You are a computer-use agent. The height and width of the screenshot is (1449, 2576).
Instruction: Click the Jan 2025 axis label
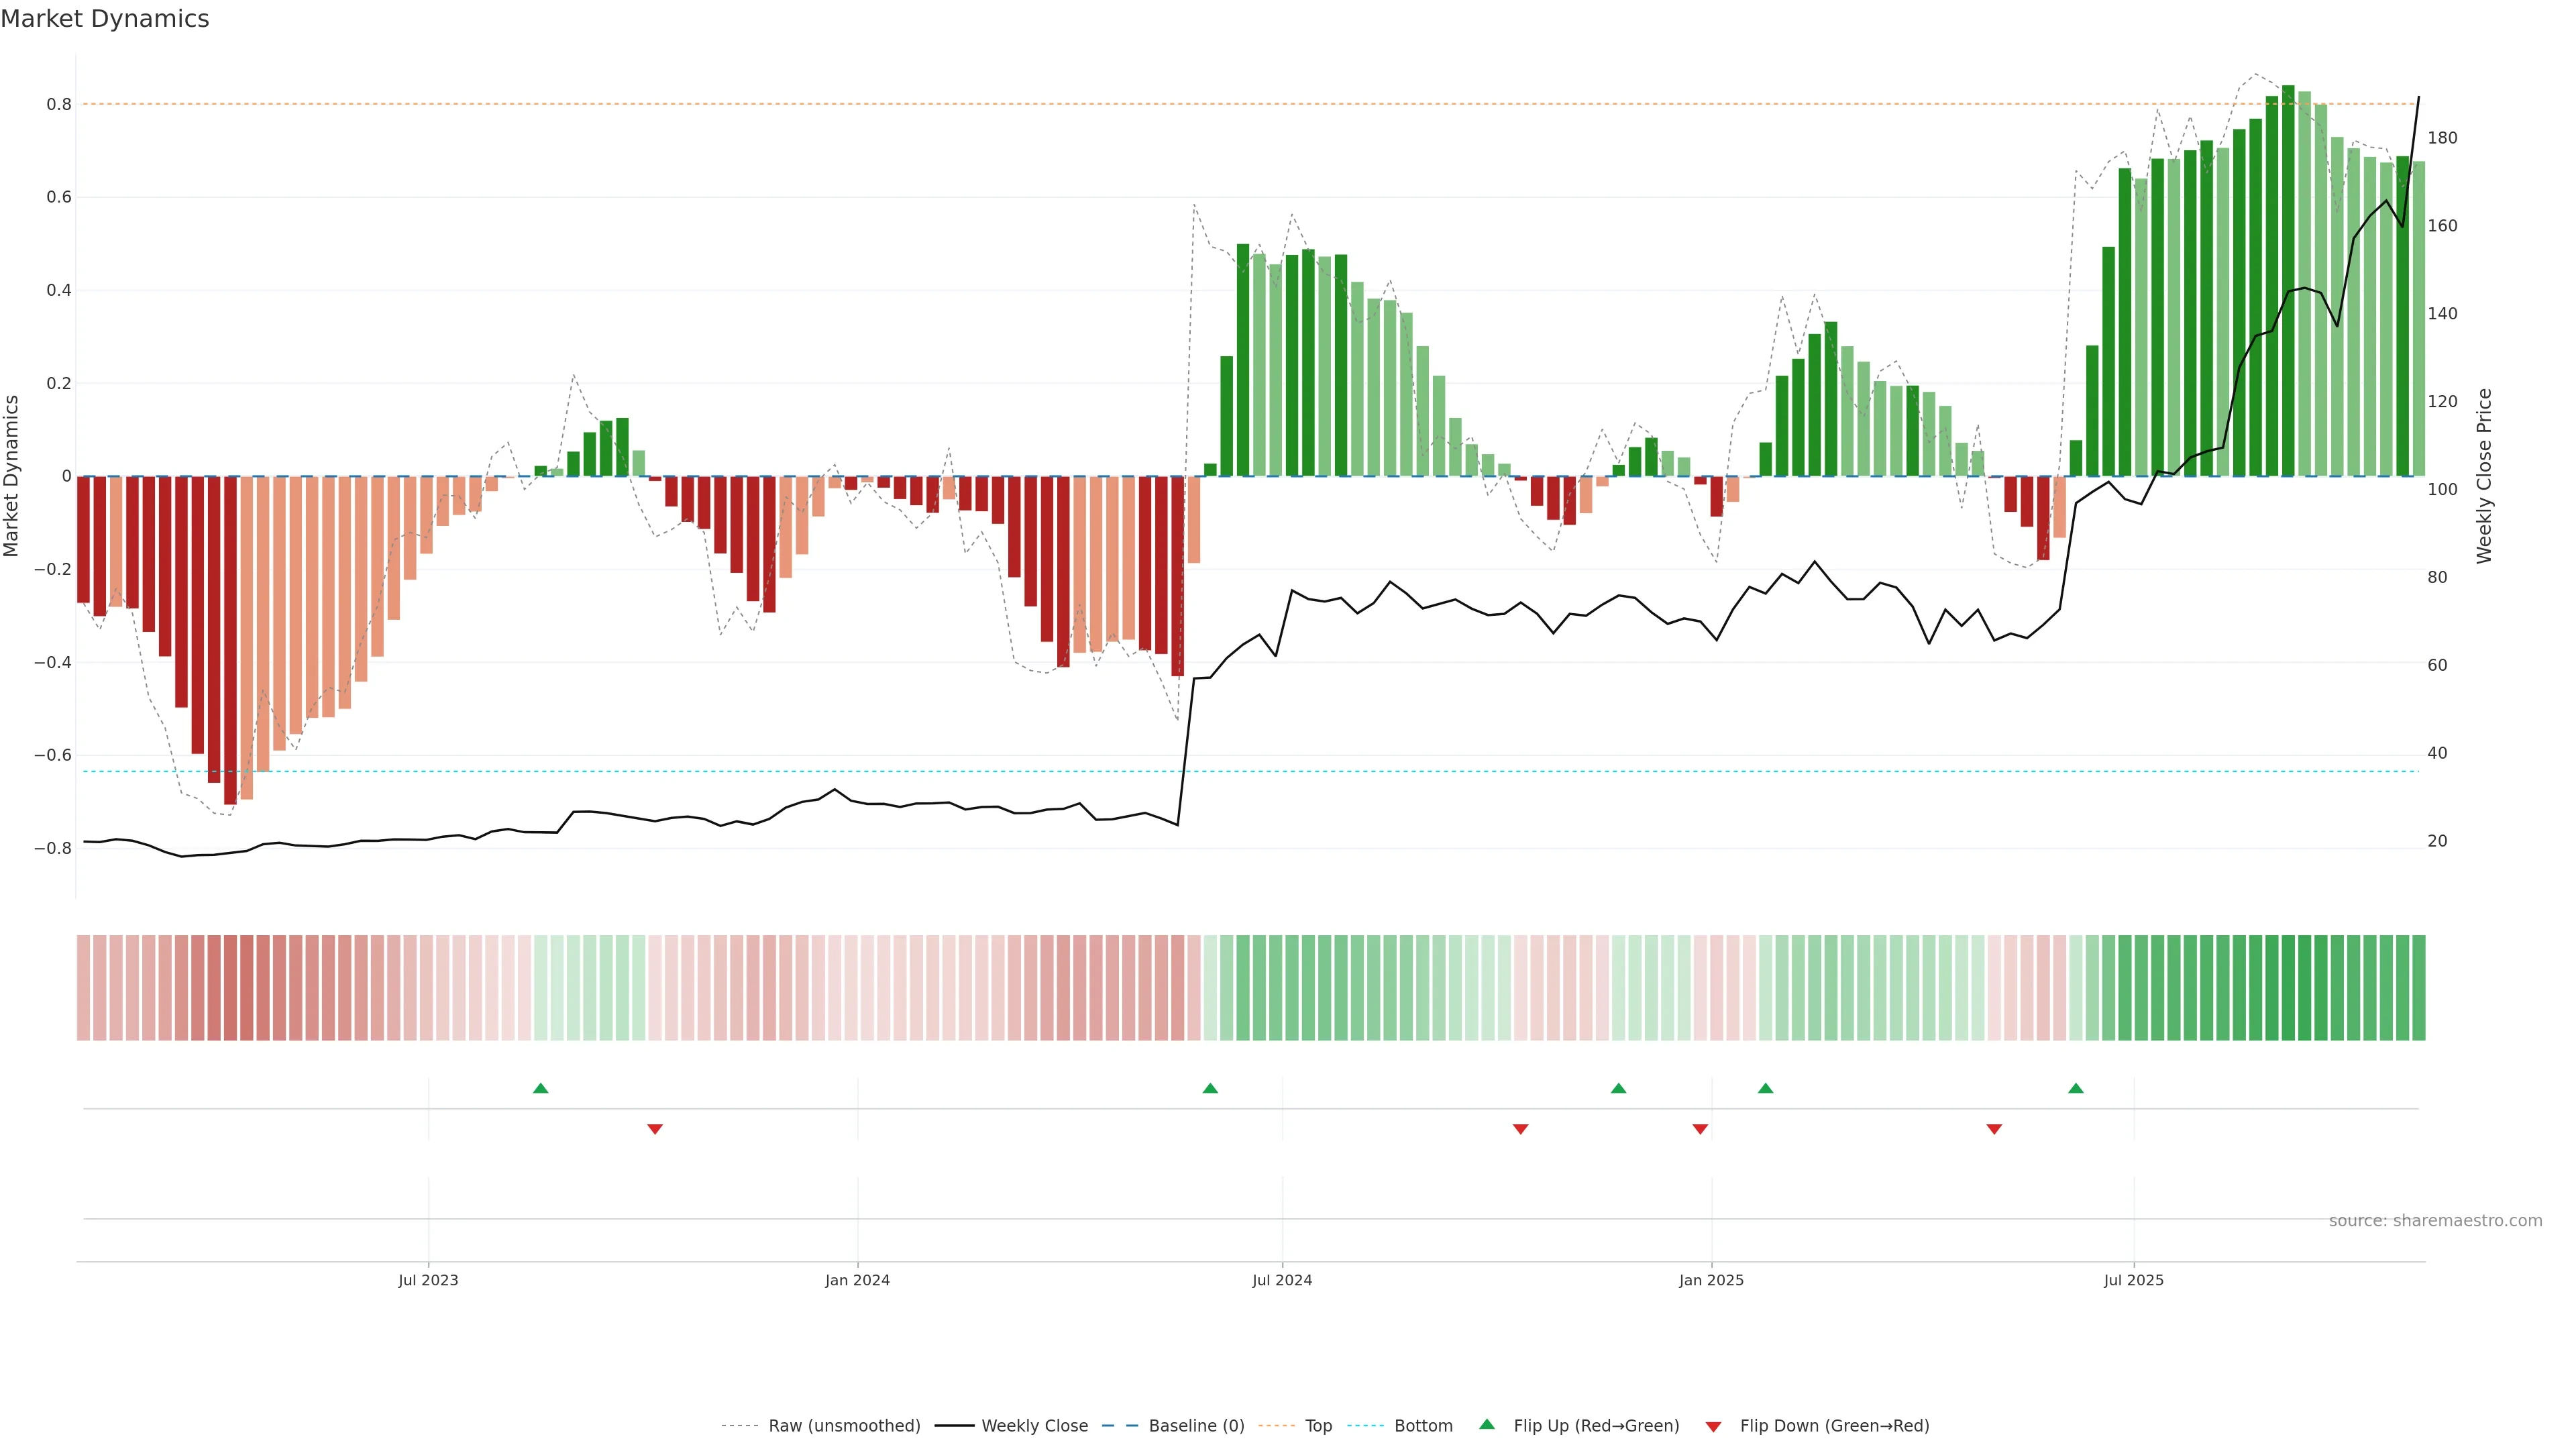[1711, 1280]
